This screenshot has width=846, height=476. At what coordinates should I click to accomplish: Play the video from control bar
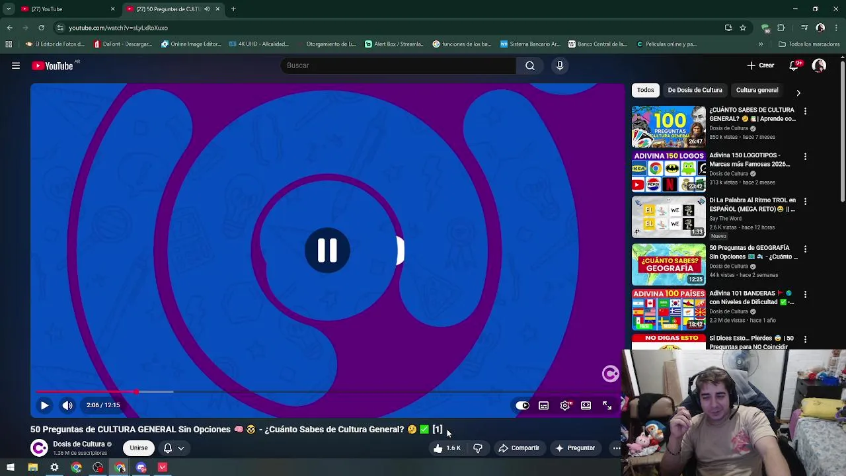coord(44,405)
